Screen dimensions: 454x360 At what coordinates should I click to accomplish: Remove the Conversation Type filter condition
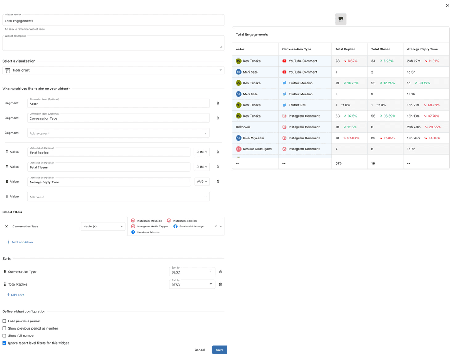(7, 227)
